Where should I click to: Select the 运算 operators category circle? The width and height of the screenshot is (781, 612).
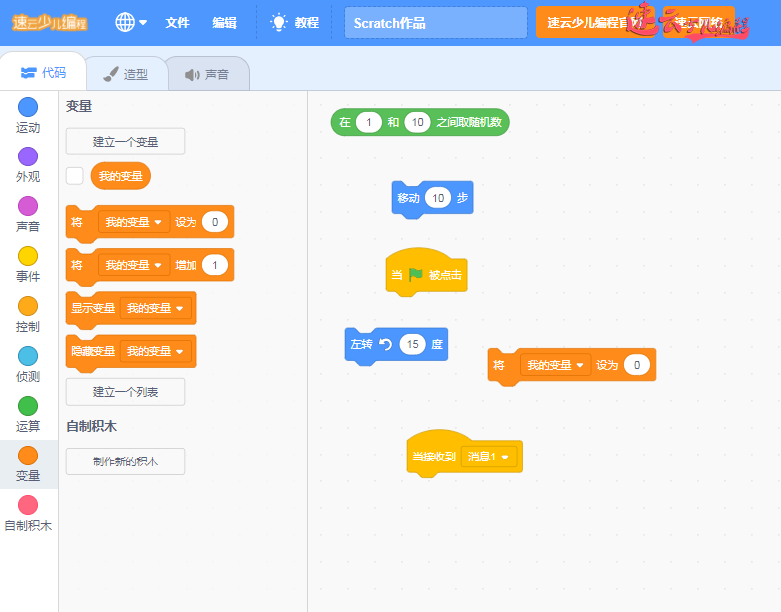click(x=28, y=406)
